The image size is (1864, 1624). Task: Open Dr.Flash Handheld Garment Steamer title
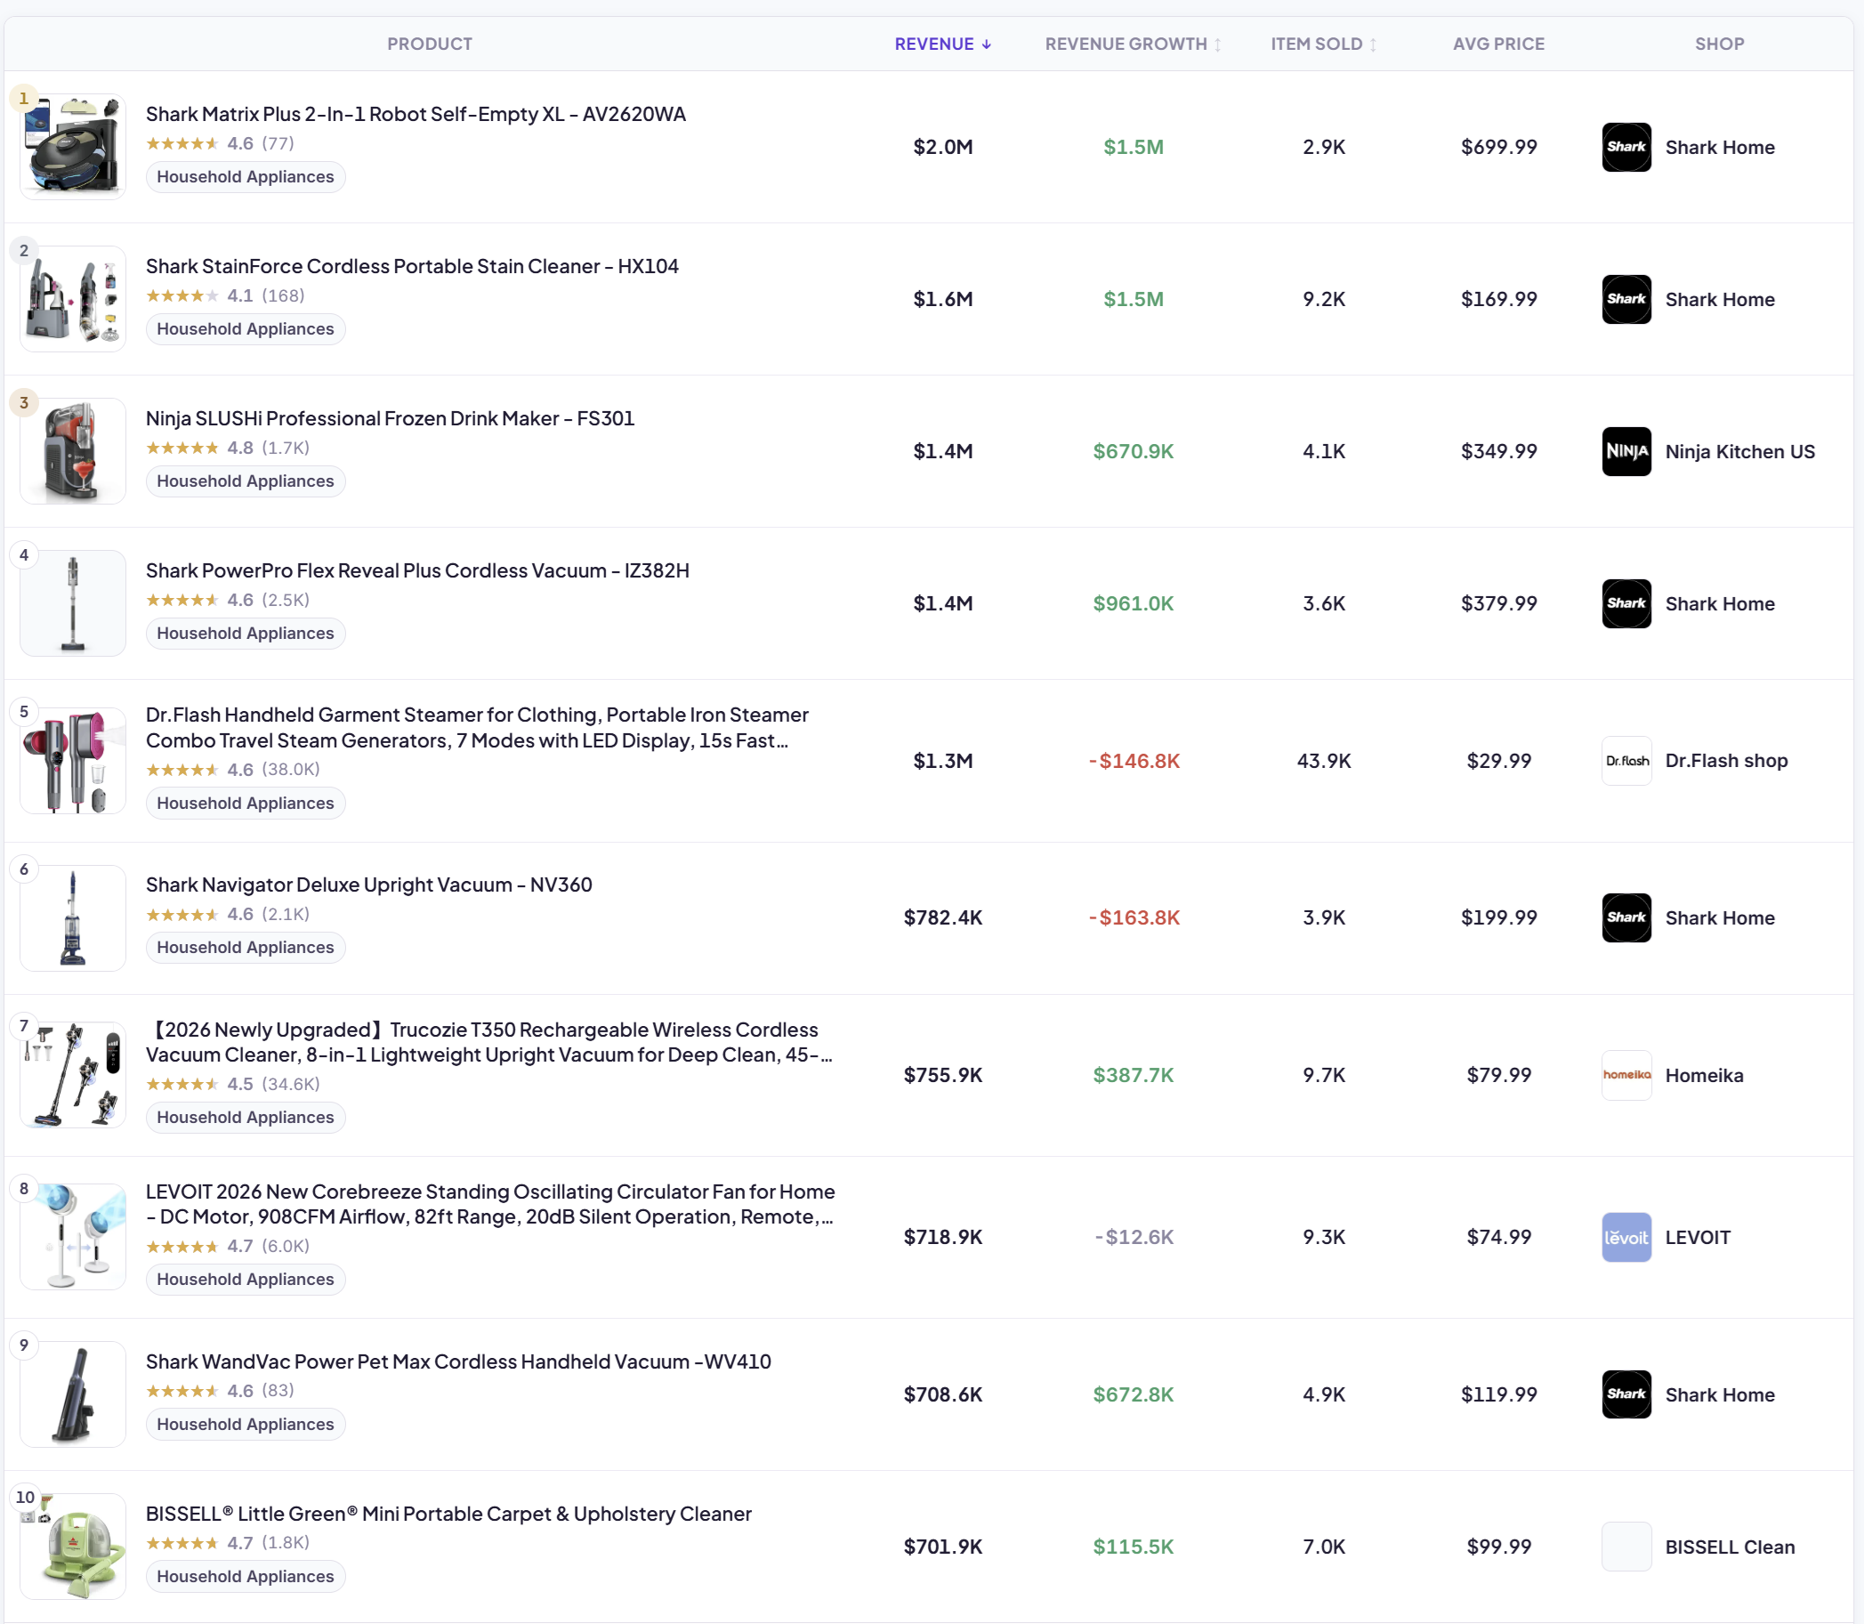[x=478, y=728]
